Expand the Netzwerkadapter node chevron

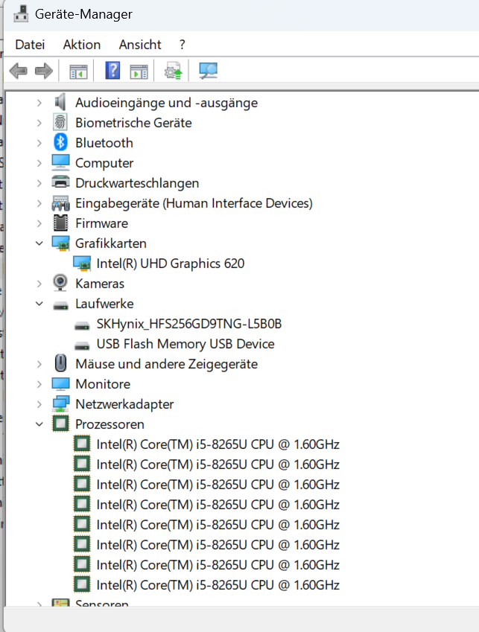coord(39,404)
